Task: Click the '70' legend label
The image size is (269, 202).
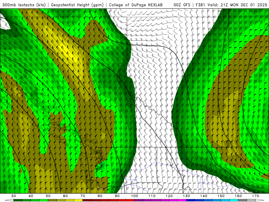Action: tap(83, 196)
